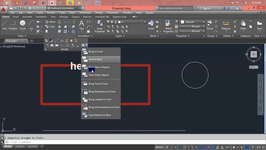Expand the Properties panel
The image size is (266, 150).
click(x=182, y=36)
